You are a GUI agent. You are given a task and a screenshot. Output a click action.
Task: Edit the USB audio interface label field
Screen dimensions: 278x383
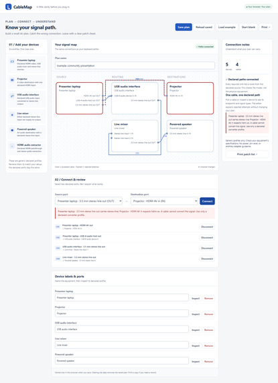[122, 329]
